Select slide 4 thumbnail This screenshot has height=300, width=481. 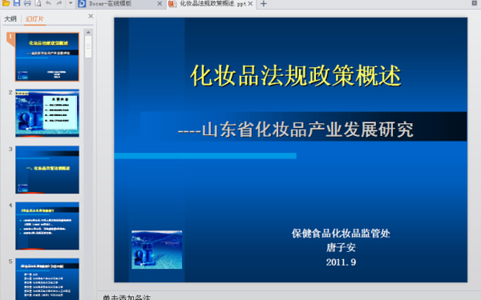point(47,226)
